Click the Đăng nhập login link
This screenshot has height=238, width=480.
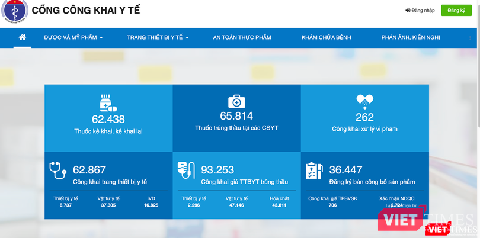(x=420, y=11)
